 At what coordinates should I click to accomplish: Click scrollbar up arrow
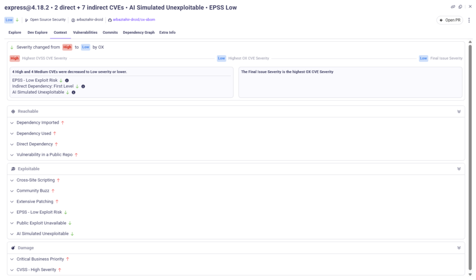tap(470, 42)
